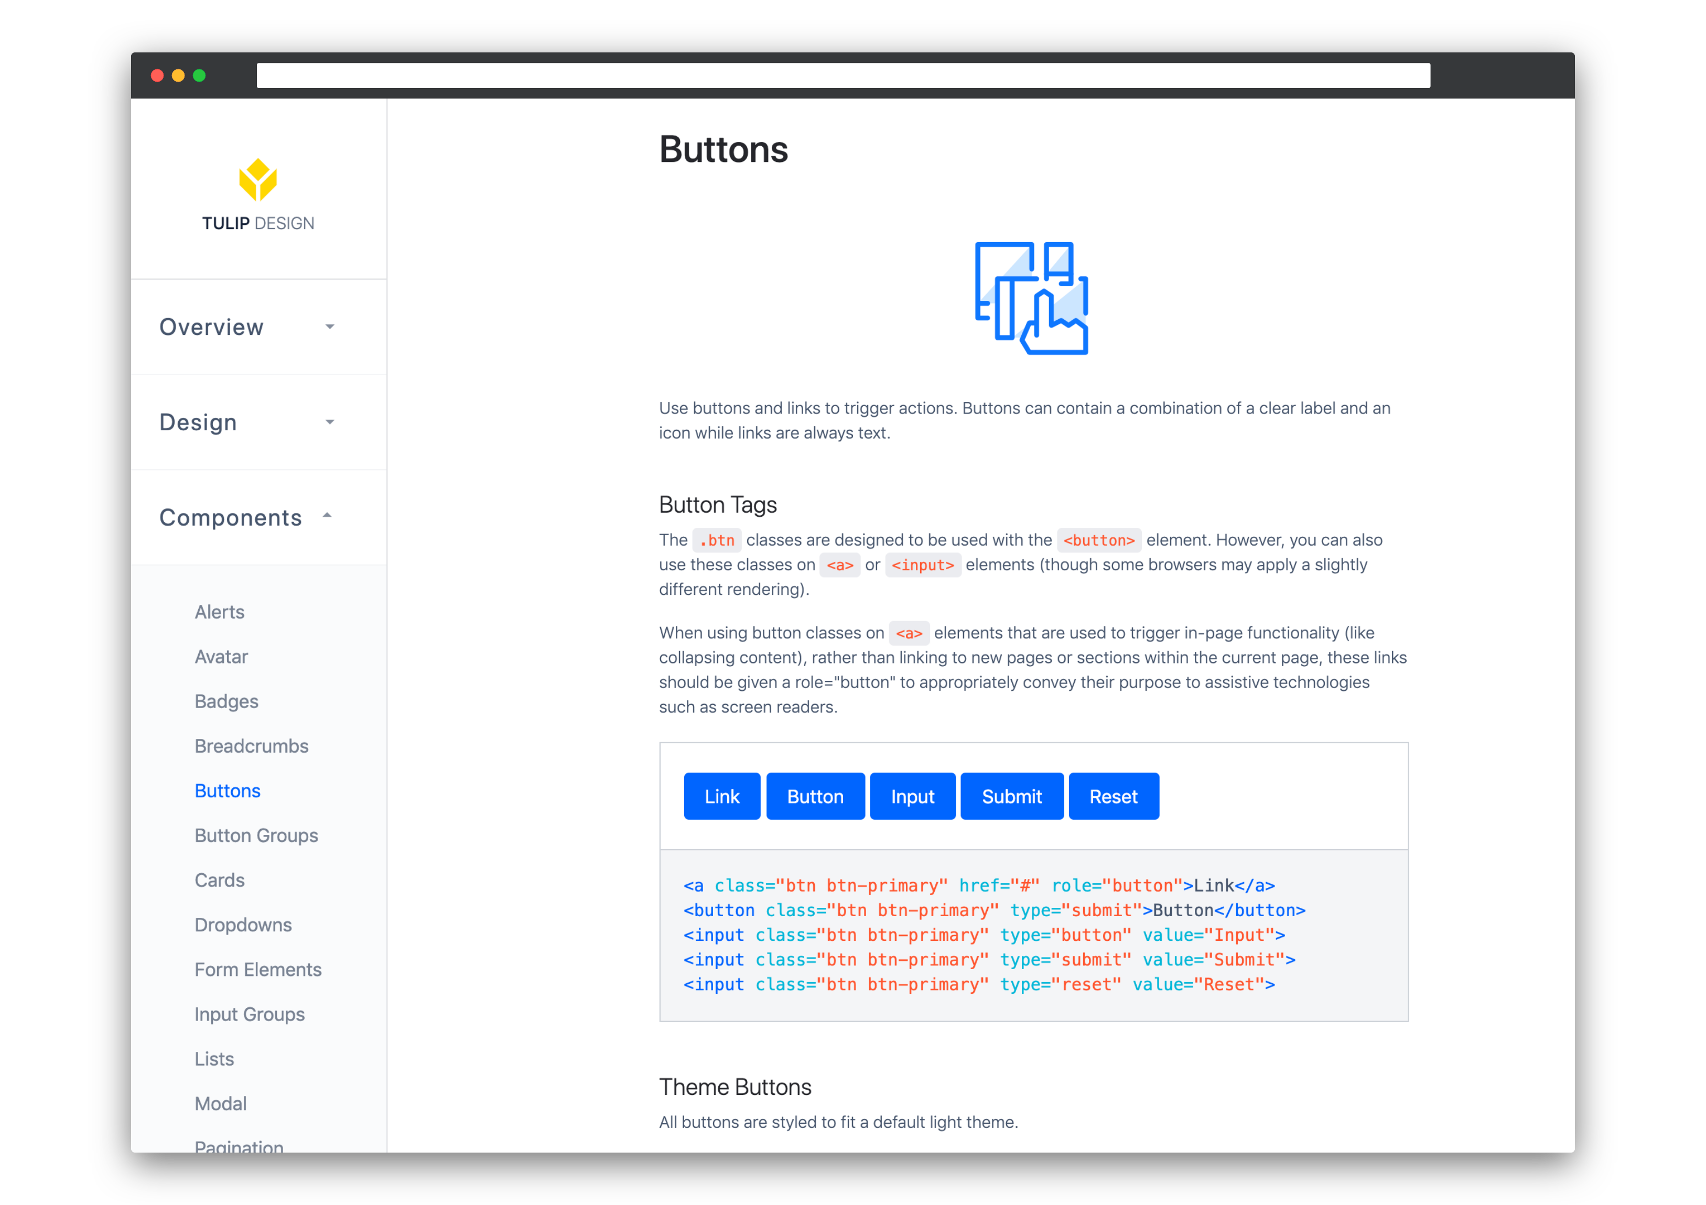The image size is (1706, 1205).
Task: Navigate to Breadcrumbs component link
Action: 251,746
